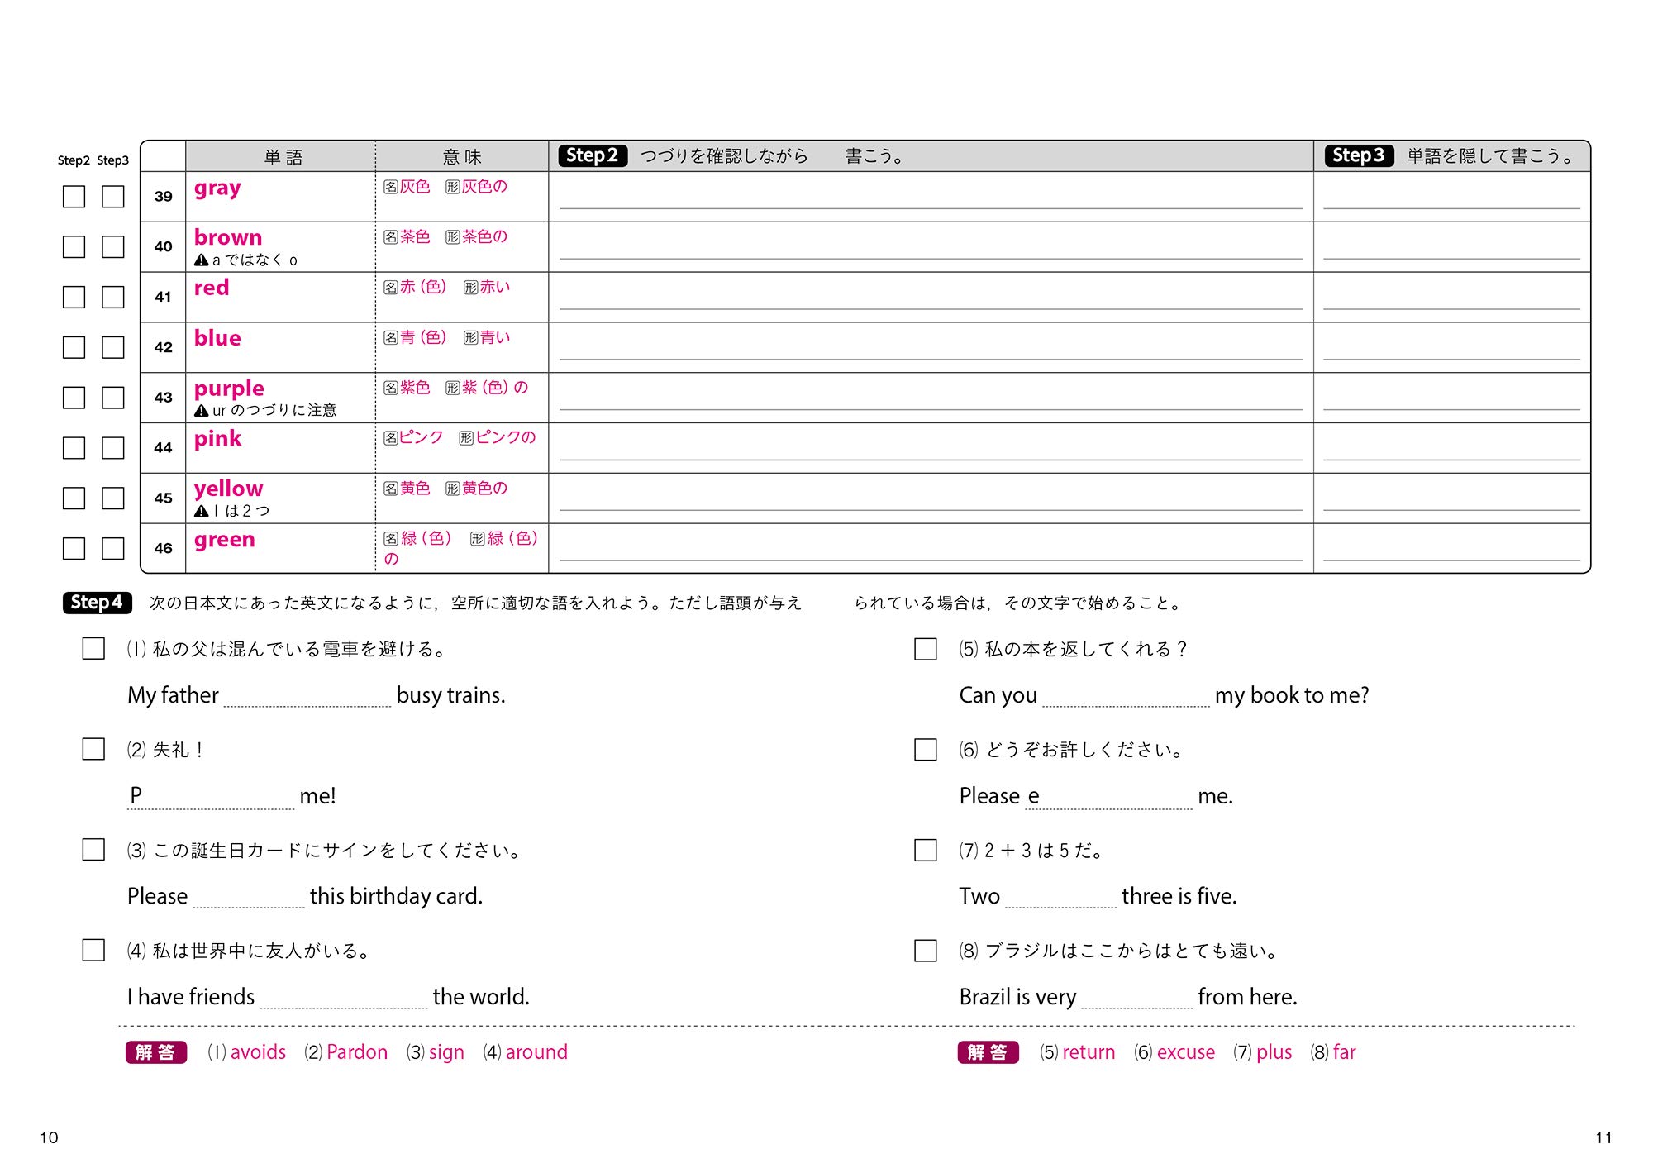Click the pink word 'yellow' in the table

(228, 489)
